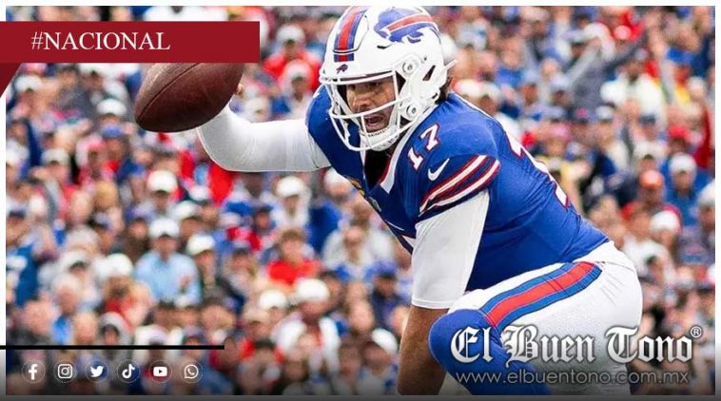Open the WhatsApp icon link
The height and width of the screenshot is (401, 721).
coord(191,372)
